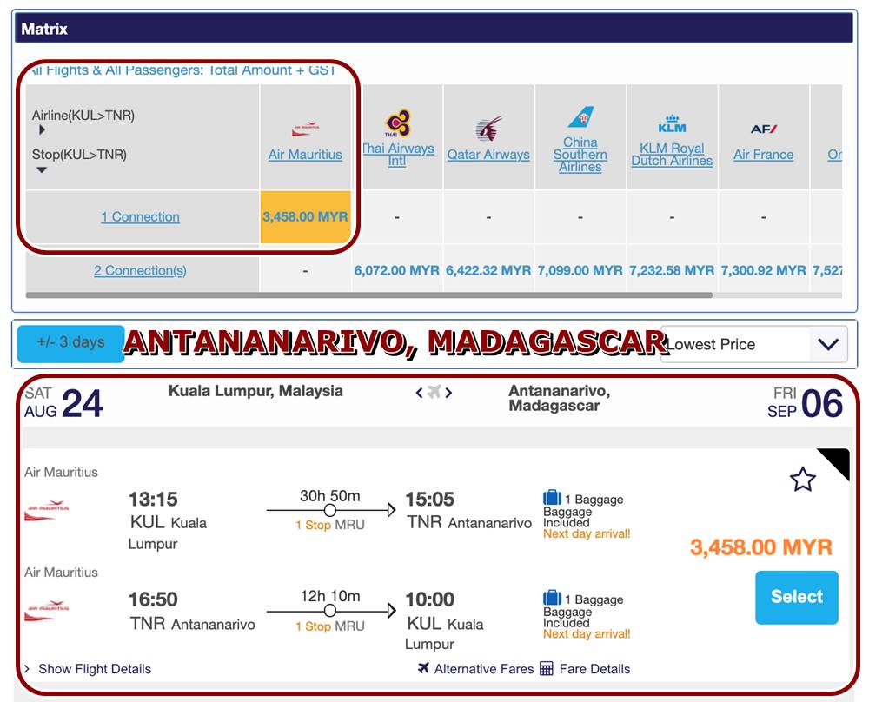Screen dimensions: 869x702
Task: Select the 3,458.00 MYR matrix fare cell
Action: 305,216
